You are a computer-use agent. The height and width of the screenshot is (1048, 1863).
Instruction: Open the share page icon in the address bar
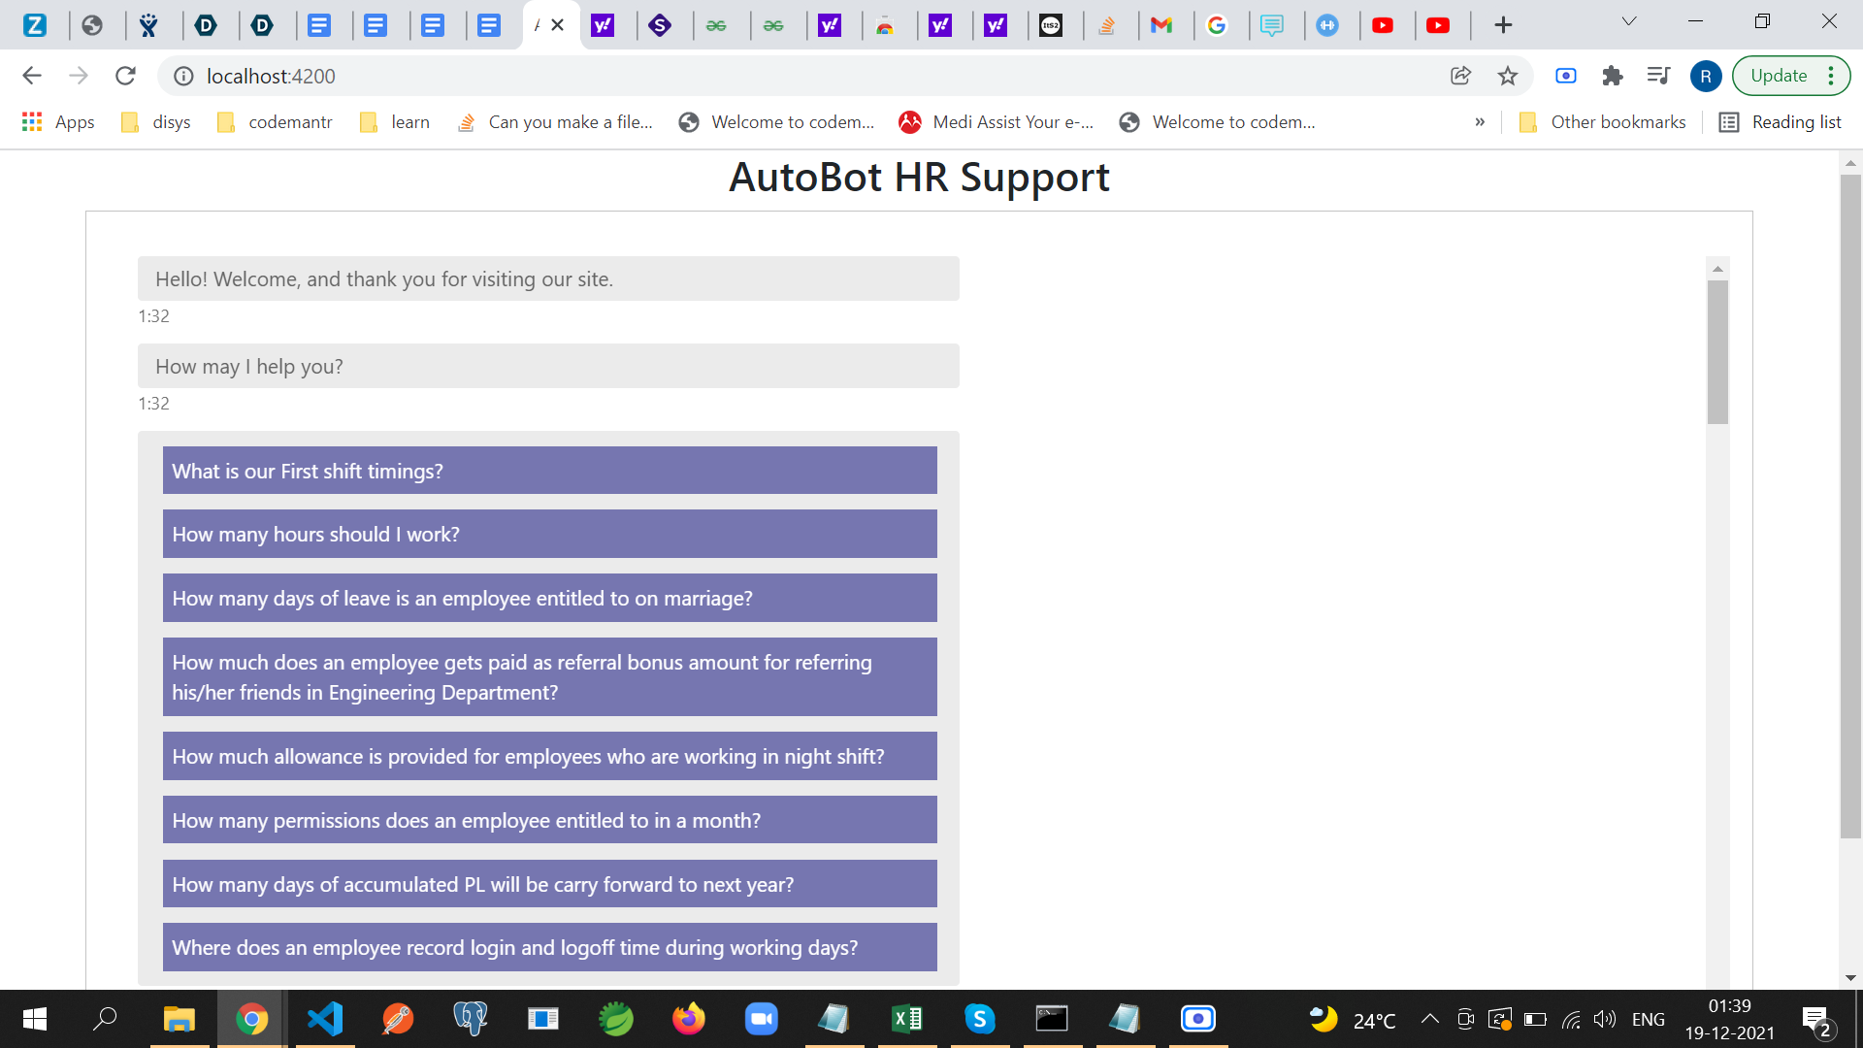pos(1460,76)
